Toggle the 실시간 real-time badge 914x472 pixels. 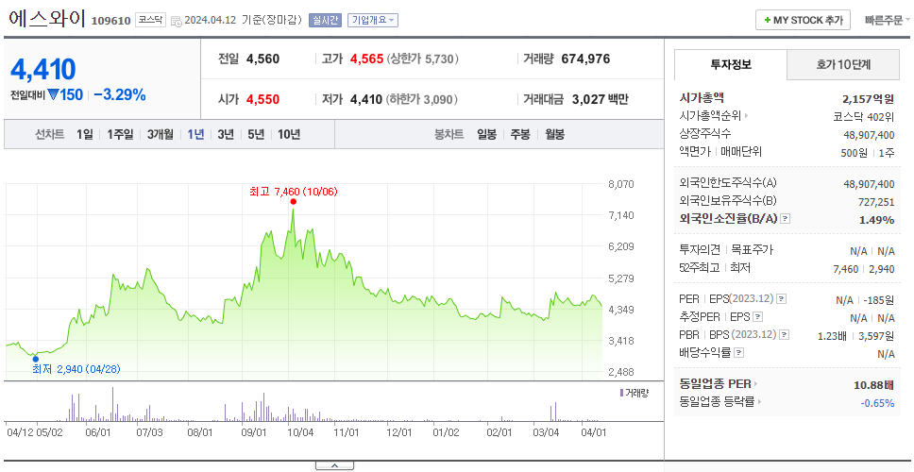pos(325,20)
